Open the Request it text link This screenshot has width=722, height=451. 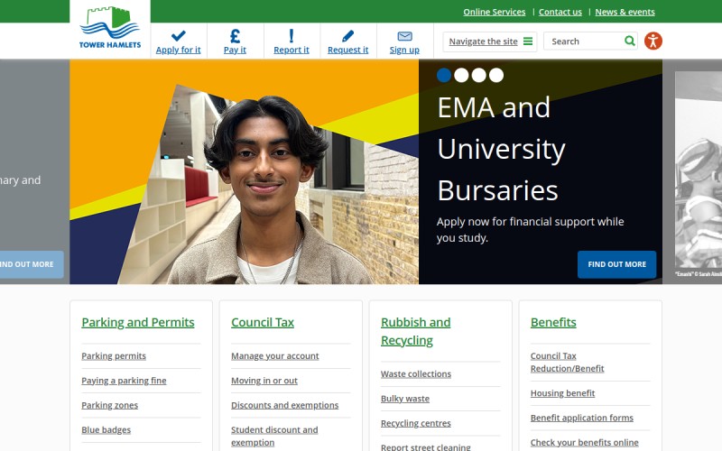348,50
